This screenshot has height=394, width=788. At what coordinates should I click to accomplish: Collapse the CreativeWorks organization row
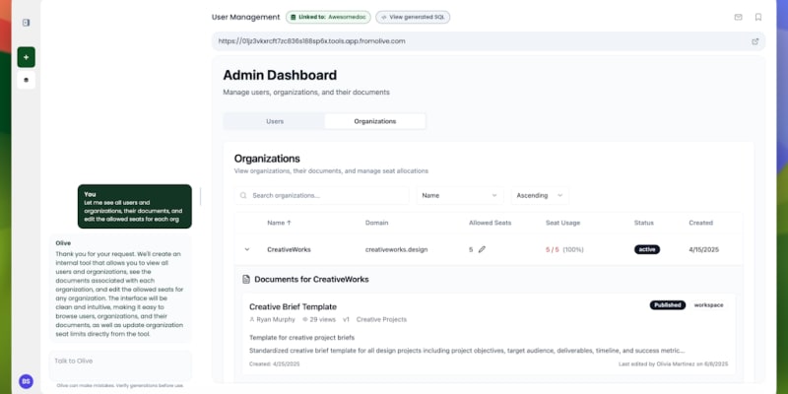(246, 249)
